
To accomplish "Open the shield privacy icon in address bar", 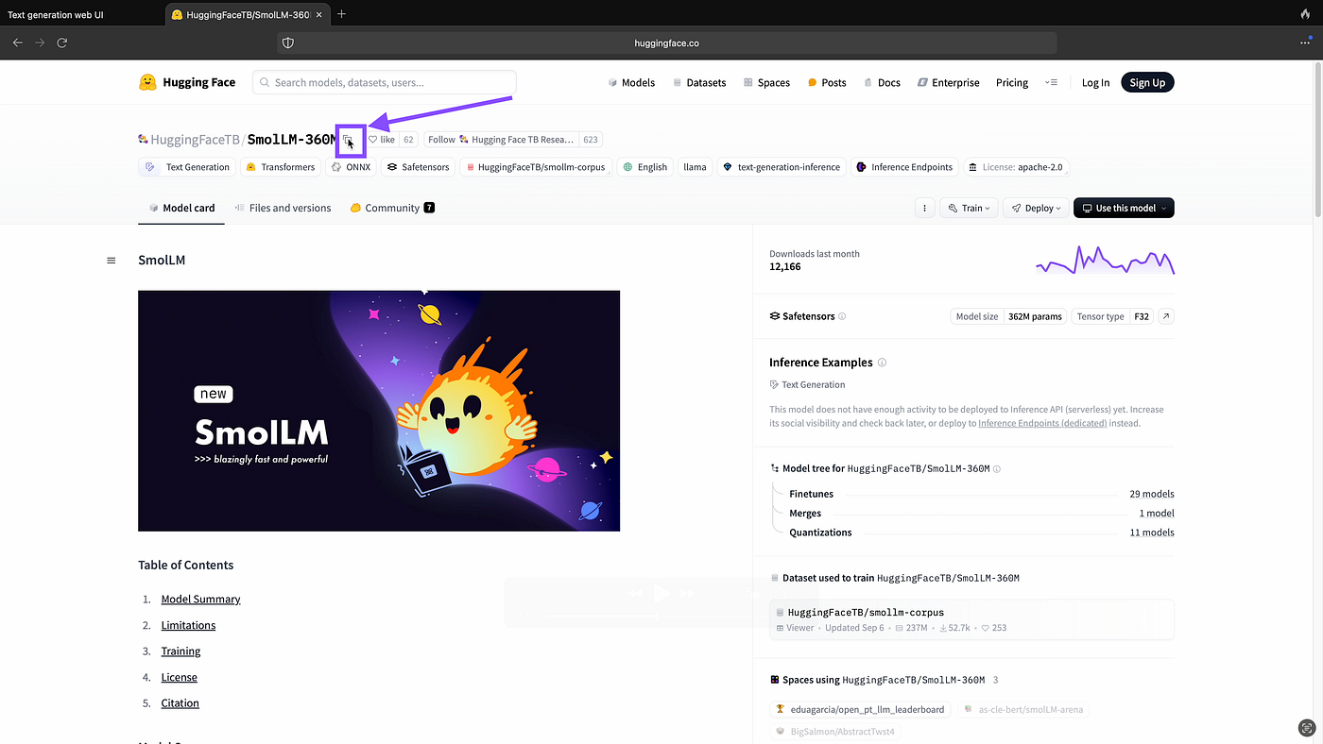I will pyautogui.click(x=288, y=42).
